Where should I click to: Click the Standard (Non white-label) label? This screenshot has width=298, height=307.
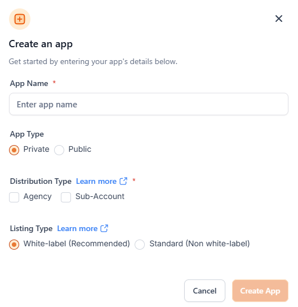pos(199,243)
